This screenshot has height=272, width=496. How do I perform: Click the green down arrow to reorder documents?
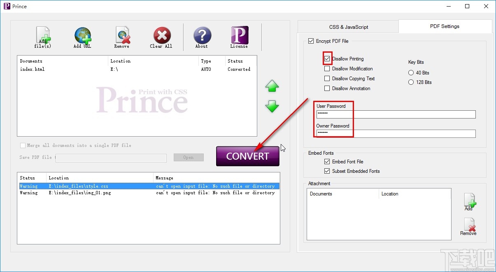[271, 107]
